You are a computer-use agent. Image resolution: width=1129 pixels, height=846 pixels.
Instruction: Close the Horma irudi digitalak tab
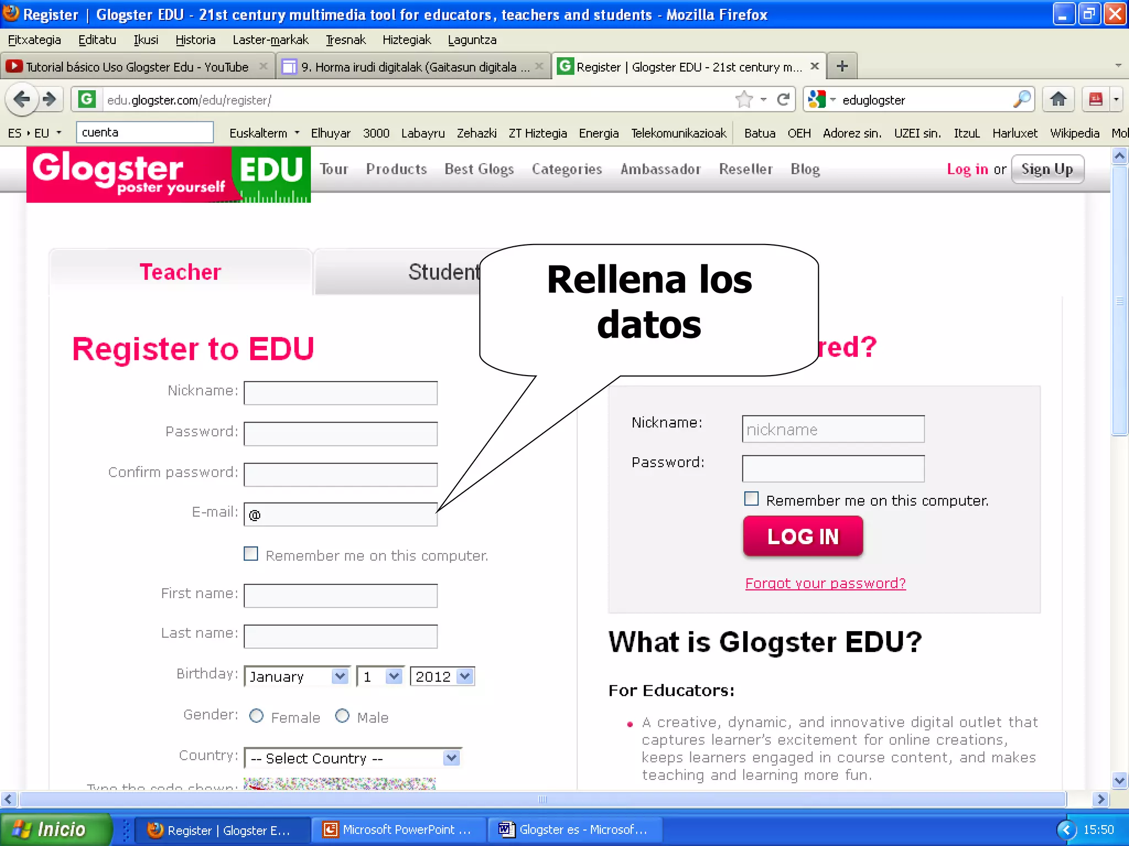[539, 66]
